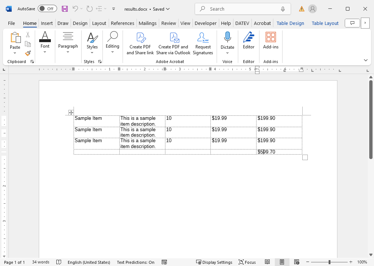Click the table move handle
The width and height of the screenshot is (374, 266).
coord(71,112)
